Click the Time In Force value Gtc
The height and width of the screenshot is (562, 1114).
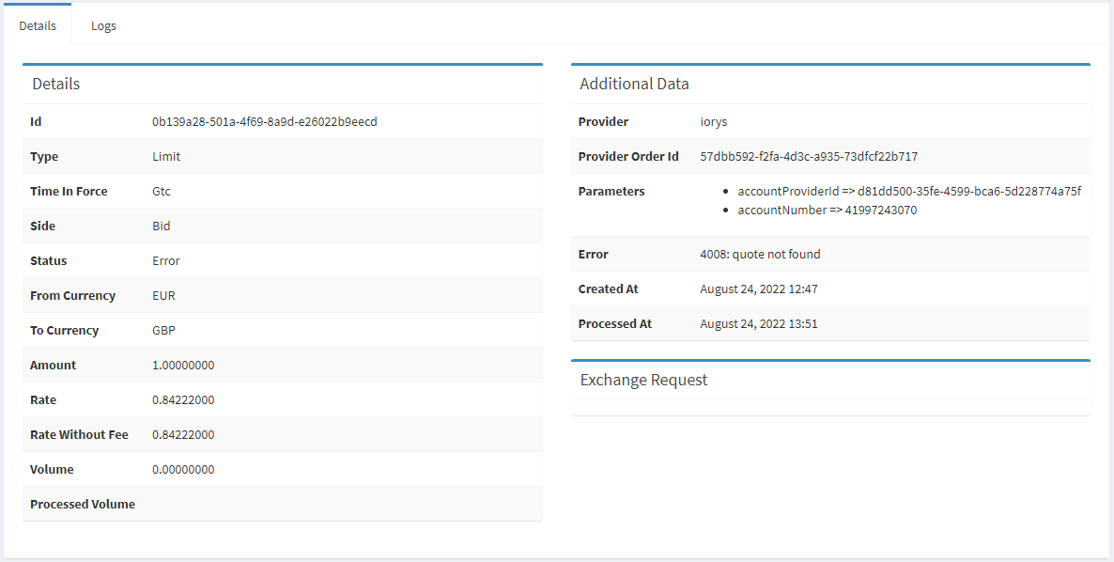tap(162, 192)
